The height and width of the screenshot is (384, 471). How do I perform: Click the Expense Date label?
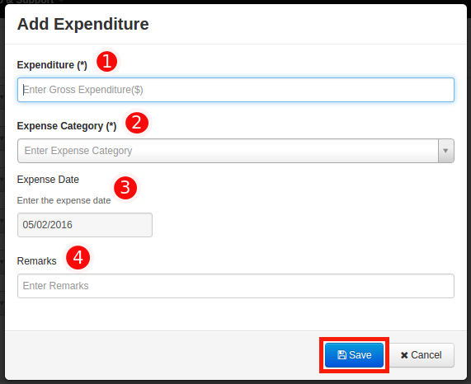(48, 180)
